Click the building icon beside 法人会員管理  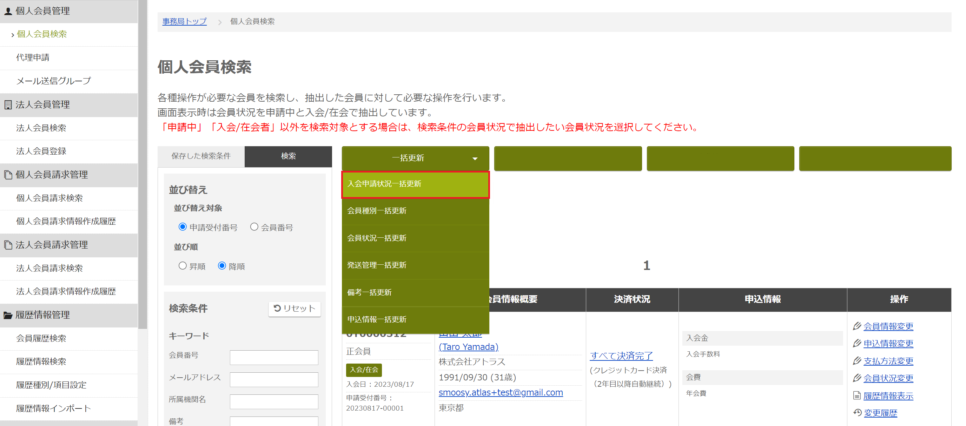[8, 104]
